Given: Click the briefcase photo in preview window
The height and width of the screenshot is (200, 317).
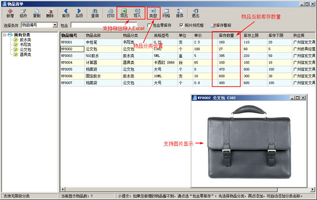Looking at the screenshot, I should point(249,142).
